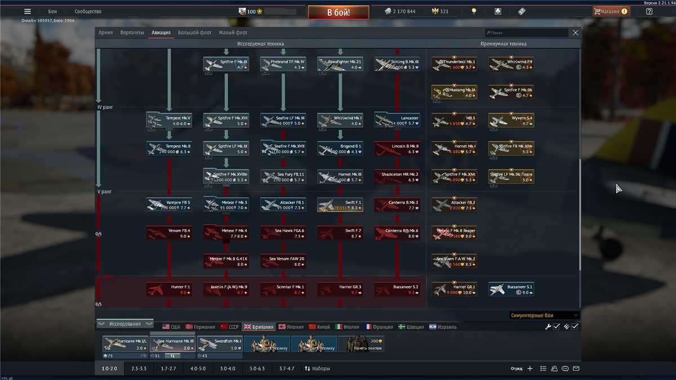
Task: Open the Симуляторные бои game mode dropdown
Action: [544, 315]
